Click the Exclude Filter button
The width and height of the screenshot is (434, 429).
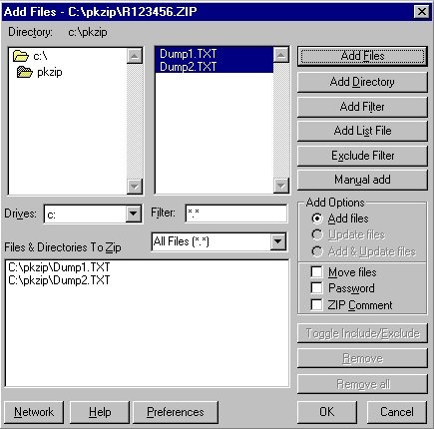(362, 156)
